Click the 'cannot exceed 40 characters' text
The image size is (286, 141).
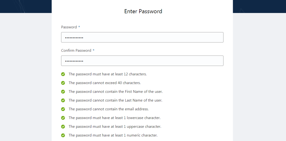click(105, 83)
